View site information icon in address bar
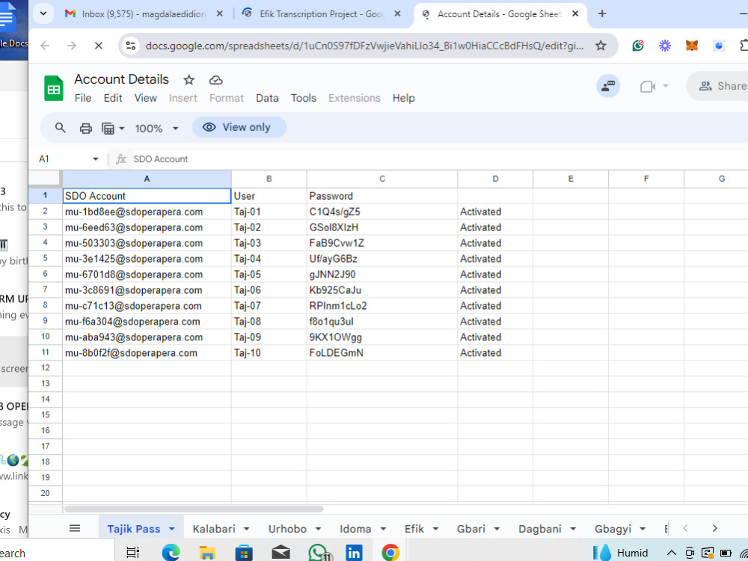748x561 pixels. pos(130,46)
